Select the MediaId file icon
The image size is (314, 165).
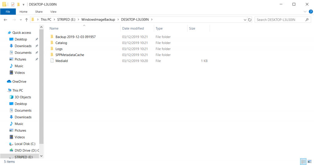(52, 61)
